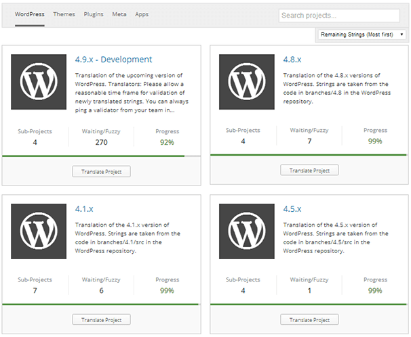Click the 270 Waiting/Fuzzy count

102,142
